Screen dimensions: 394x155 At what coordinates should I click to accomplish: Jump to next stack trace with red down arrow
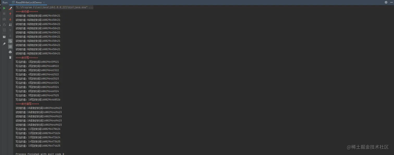(10, 19)
